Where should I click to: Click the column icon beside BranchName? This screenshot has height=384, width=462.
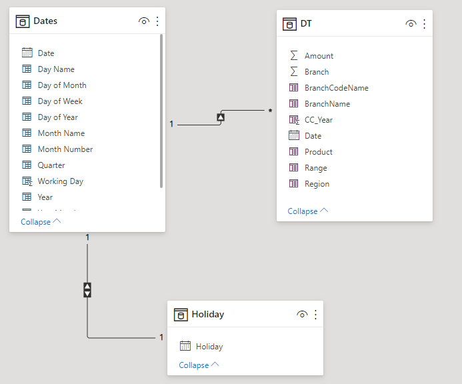click(294, 103)
